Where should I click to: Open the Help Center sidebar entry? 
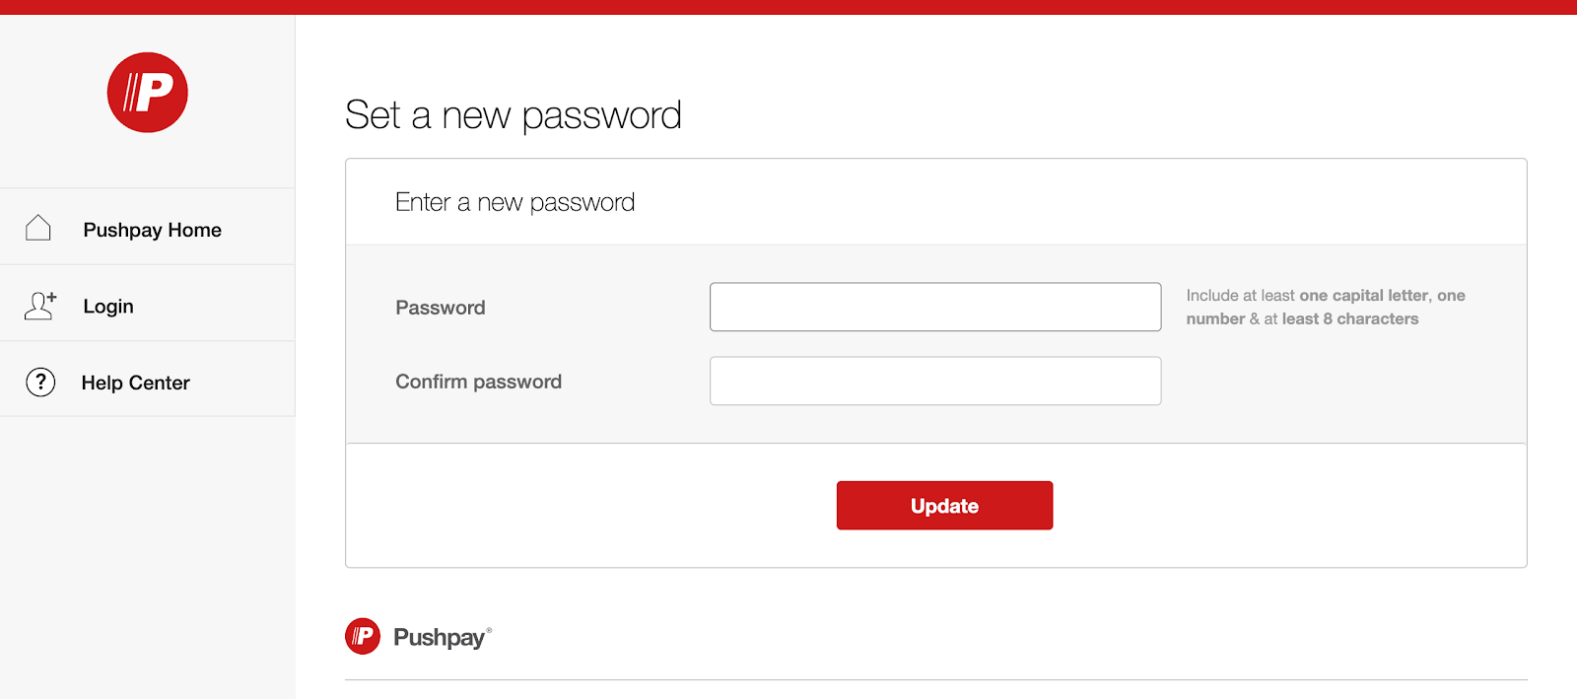point(135,382)
